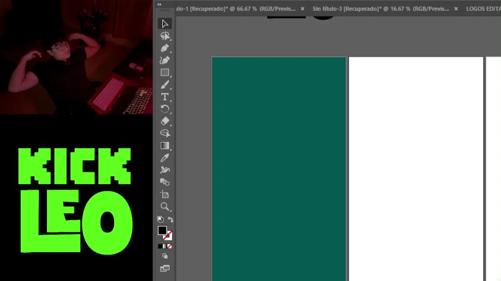Apply Gradient mode button below swatches
The width and height of the screenshot is (501, 281).
point(165,246)
